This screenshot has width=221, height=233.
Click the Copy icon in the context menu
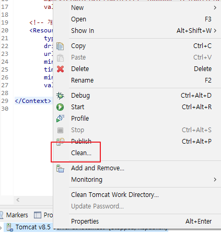[x=60, y=46]
